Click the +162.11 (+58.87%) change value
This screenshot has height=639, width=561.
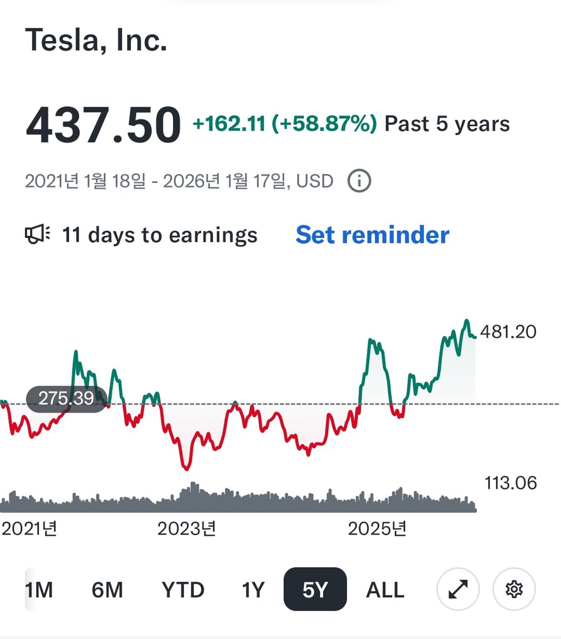pos(285,124)
